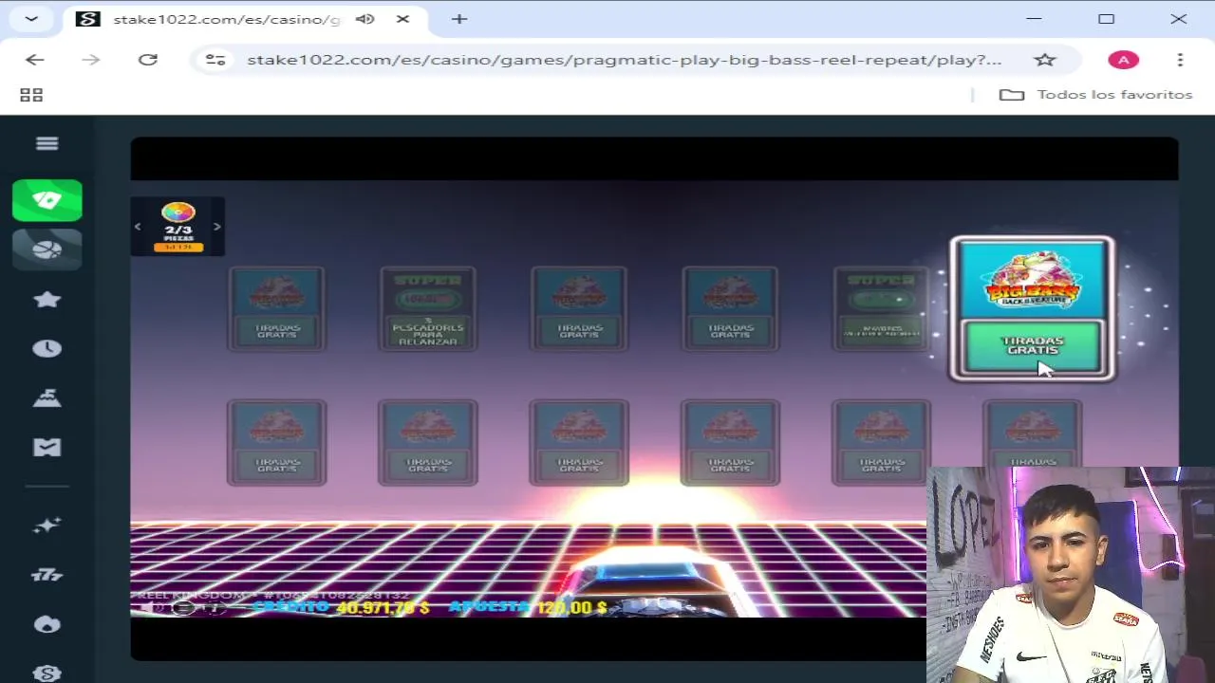Reload the Stake page
The height and width of the screenshot is (683, 1215).
(147, 60)
